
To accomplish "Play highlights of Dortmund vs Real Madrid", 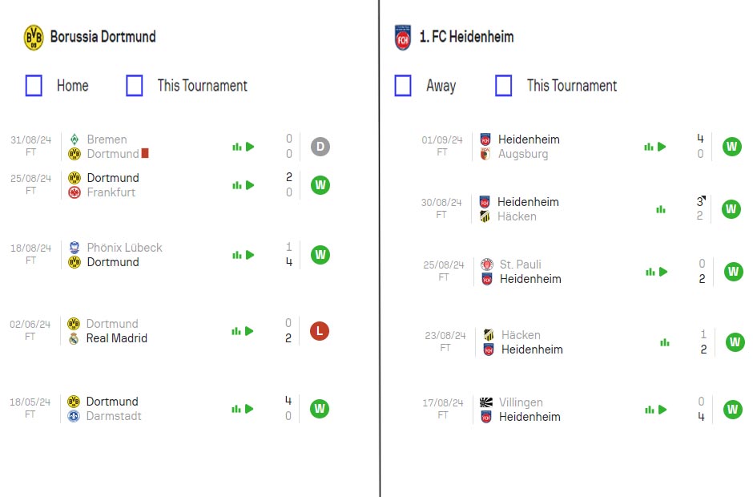I will pos(249,331).
